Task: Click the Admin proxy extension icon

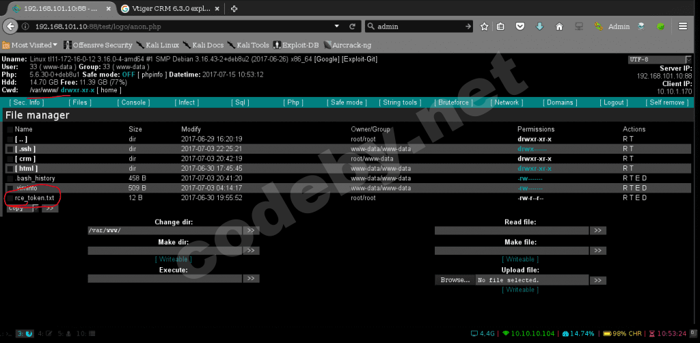Action: tap(612, 27)
